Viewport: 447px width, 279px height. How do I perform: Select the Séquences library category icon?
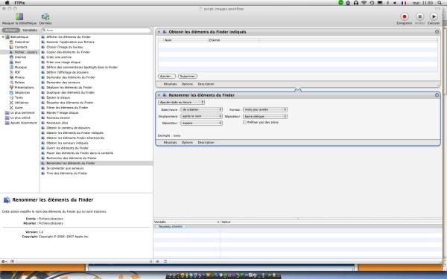pos(12,92)
